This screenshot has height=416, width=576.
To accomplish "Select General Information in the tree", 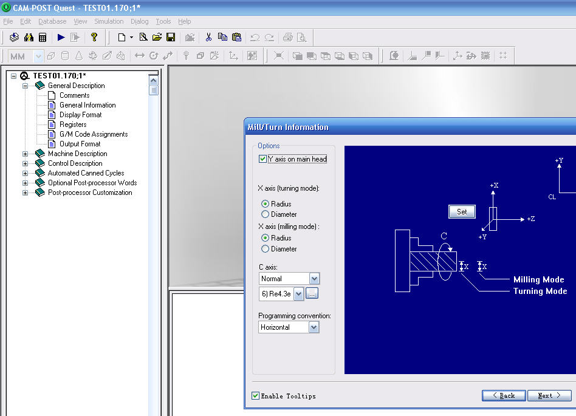I will point(87,105).
